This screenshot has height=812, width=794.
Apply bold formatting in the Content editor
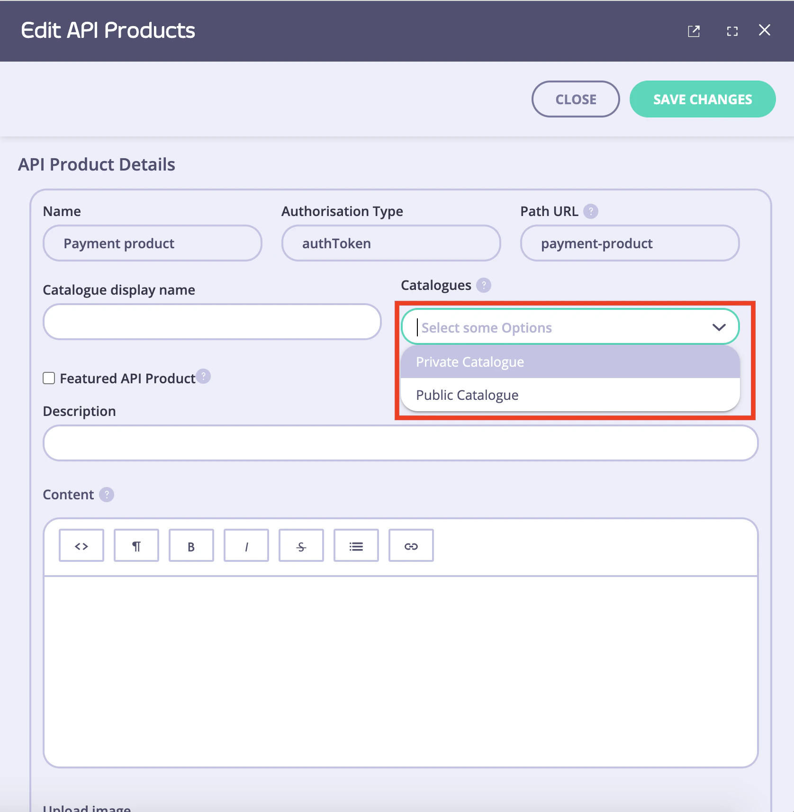(x=191, y=545)
